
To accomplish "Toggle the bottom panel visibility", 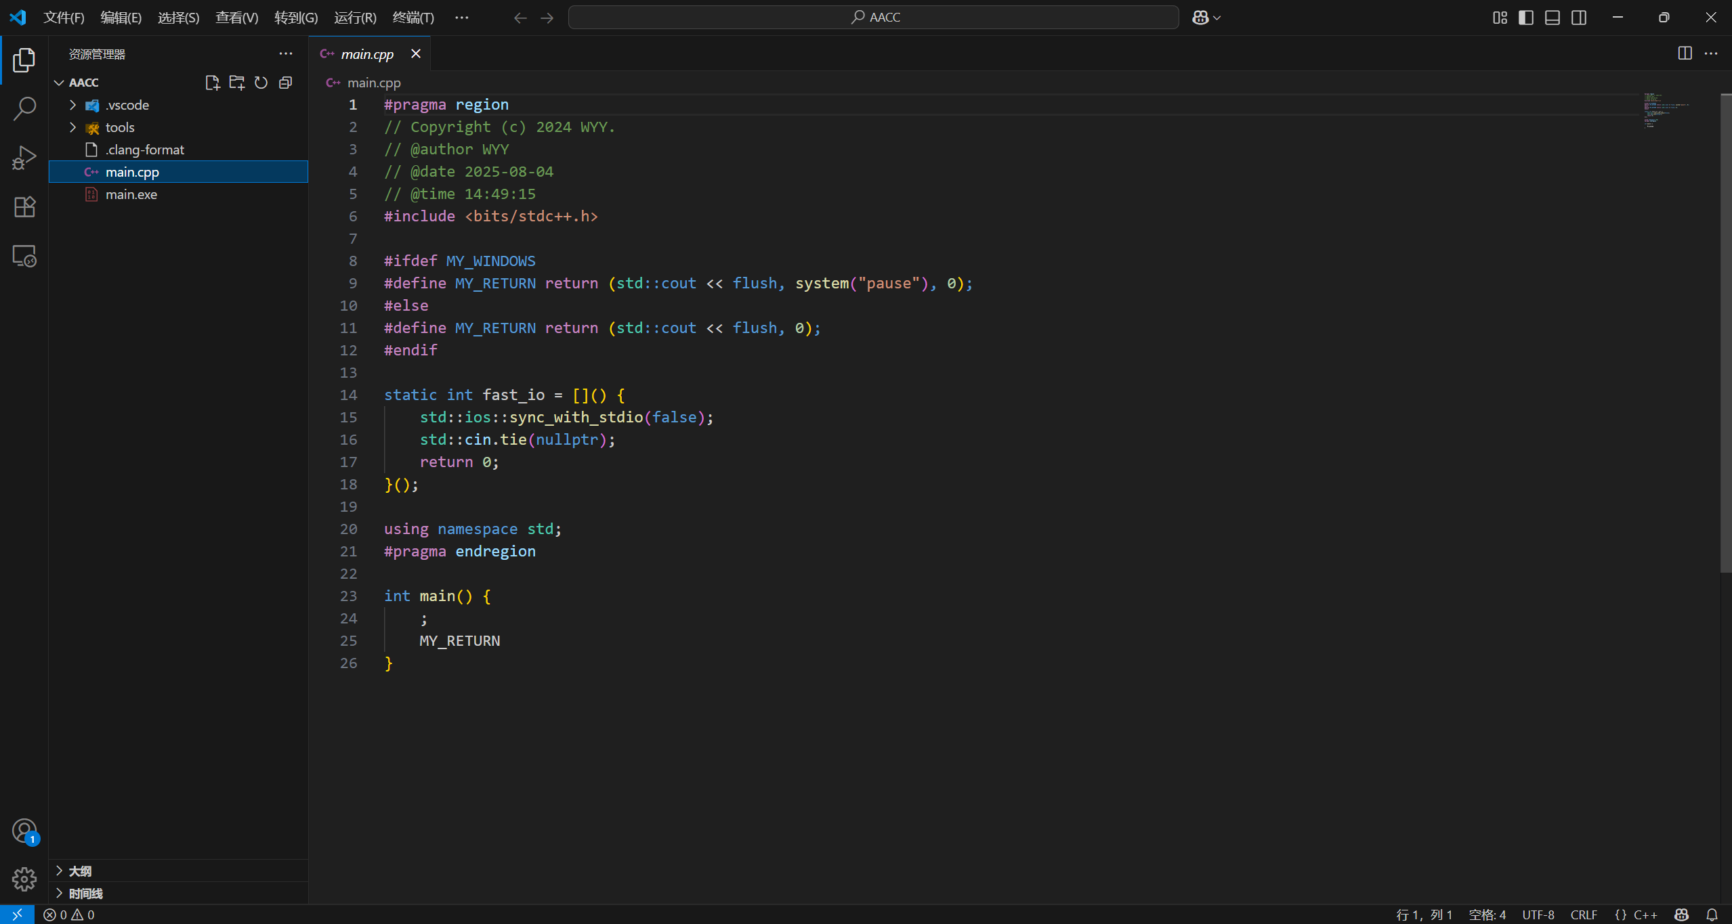I will [x=1552, y=17].
